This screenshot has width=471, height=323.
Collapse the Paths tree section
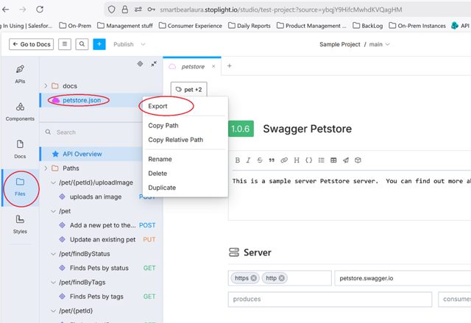click(46, 168)
